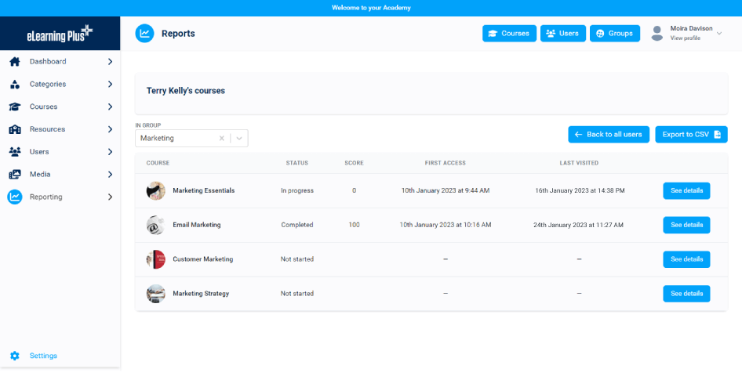Expand the Dashboard menu chevron
742x376 pixels.
pos(110,61)
